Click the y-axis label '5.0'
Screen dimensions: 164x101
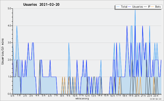click(x=9, y=8)
